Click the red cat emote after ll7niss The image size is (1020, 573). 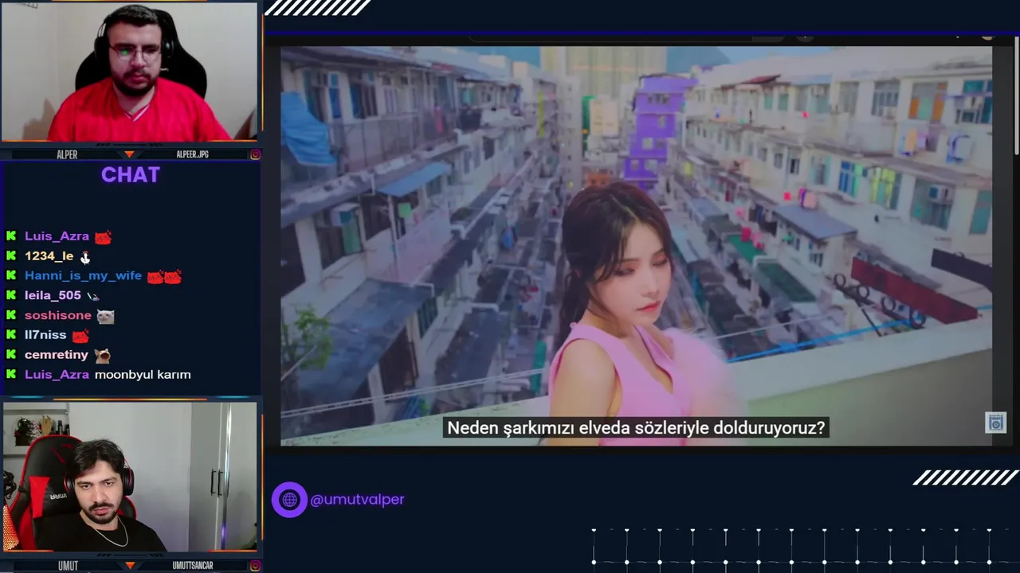80,336
